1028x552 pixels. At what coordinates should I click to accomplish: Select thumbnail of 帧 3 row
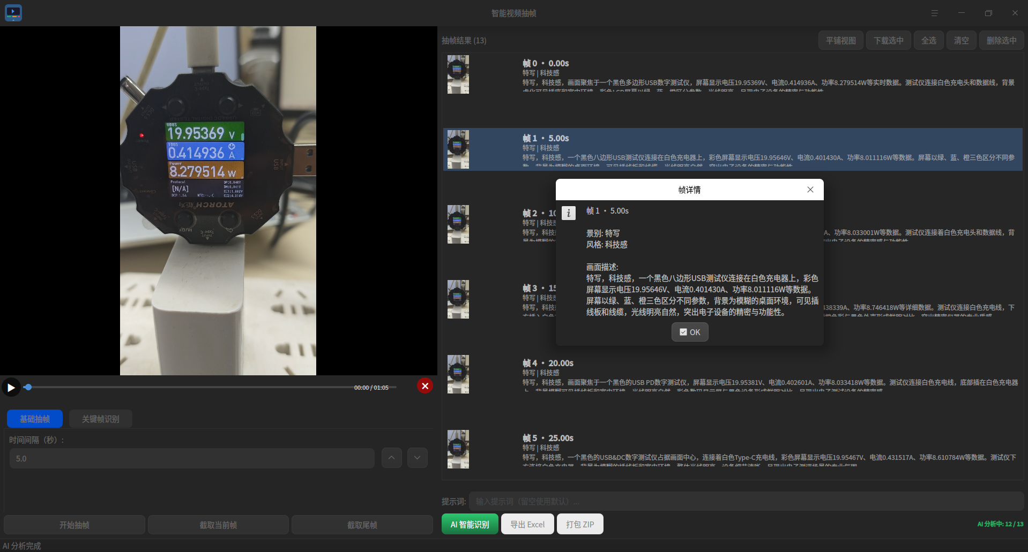(458, 299)
